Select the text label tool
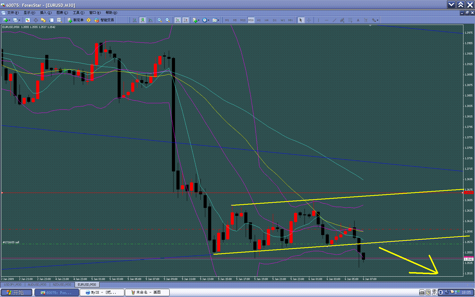This screenshot has width=475, height=297. [366, 20]
